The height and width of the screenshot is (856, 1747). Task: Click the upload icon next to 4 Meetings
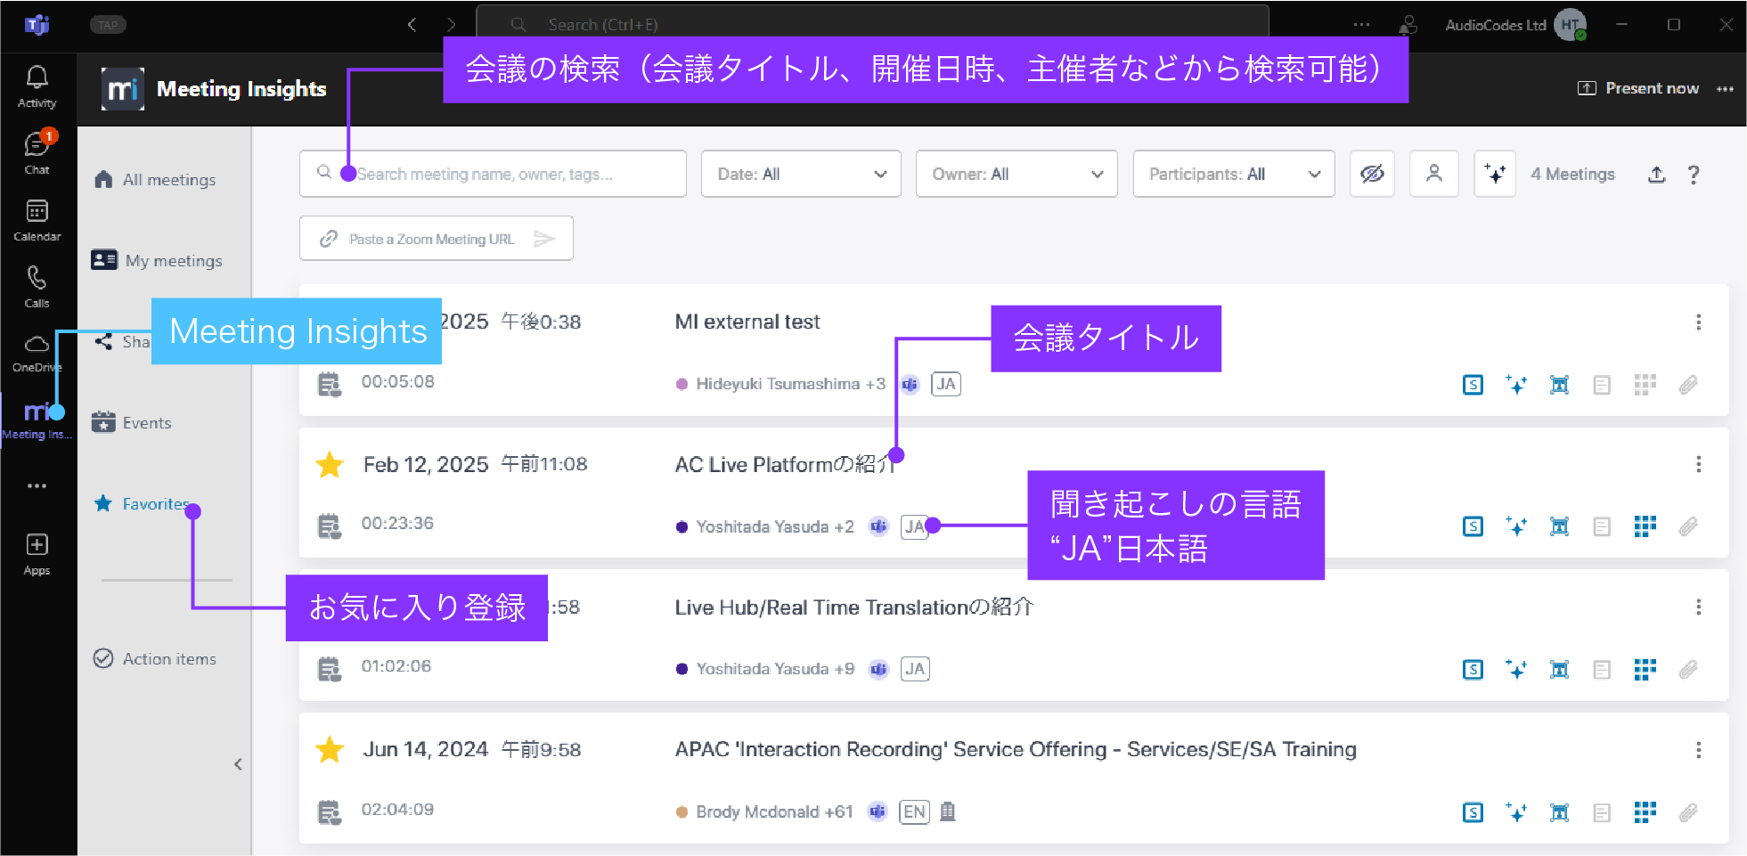tap(1656, 175)
